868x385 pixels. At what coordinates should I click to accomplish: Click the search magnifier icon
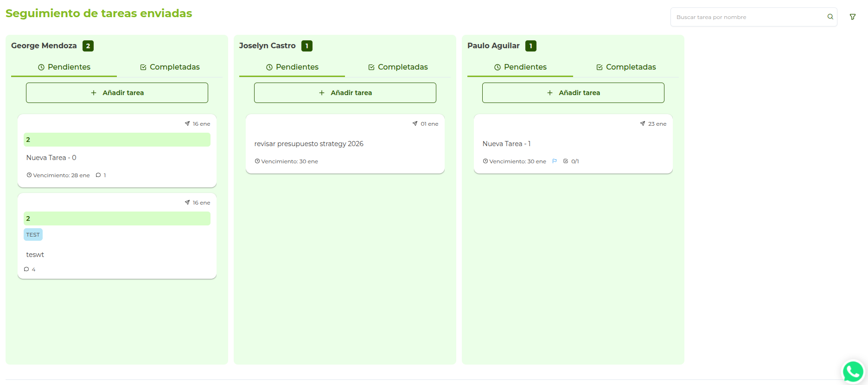[x=830, y=17]
